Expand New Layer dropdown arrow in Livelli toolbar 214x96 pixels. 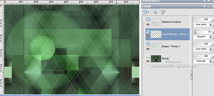tap(149, 12)
